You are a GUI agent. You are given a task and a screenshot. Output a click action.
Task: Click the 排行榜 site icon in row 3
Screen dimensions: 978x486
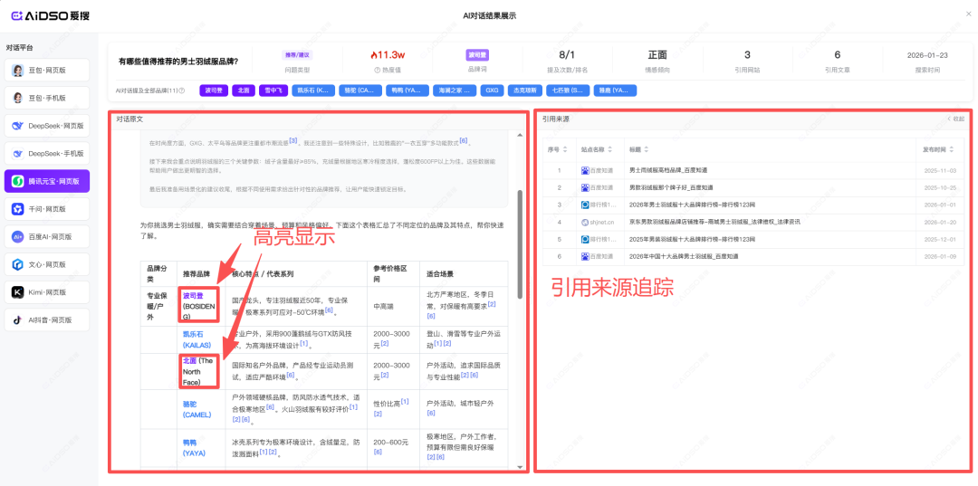point(585,205)
